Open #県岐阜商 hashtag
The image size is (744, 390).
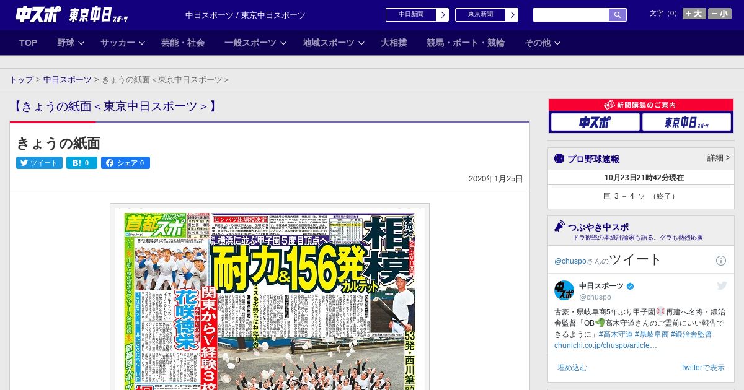(652, 334)
